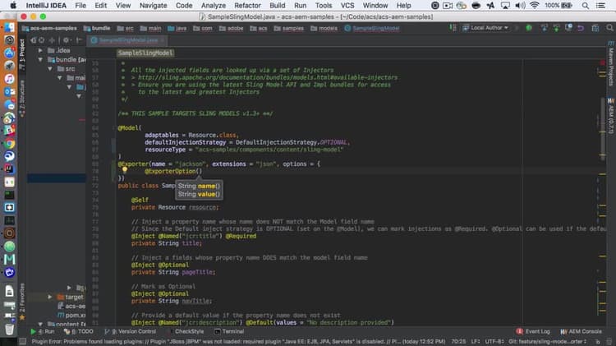Click the VCS commit changes icon
This screenshot has height=346, width=616.
pos(556,28)
